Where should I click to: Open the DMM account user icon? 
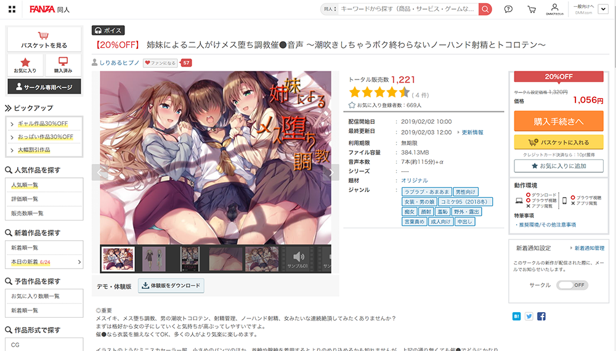[x=555, y=9]
